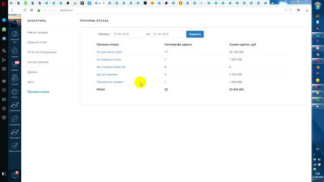
Task: Toggle the sidebar panel icon at bottom left
Action: 4,174
